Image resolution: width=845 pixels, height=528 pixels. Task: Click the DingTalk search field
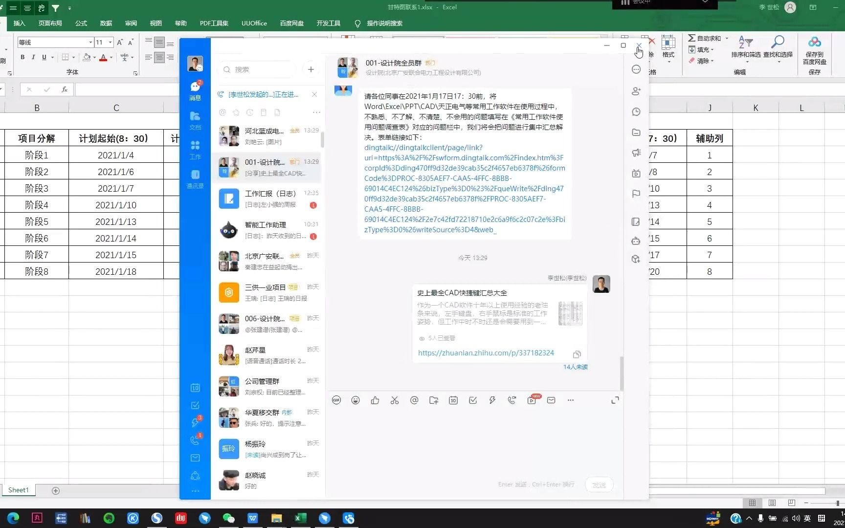(x=257, y=69)
